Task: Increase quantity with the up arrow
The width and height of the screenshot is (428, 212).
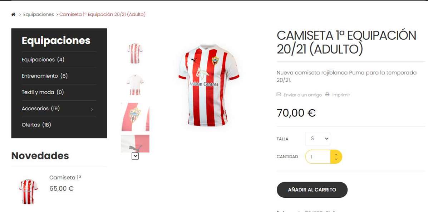Action: (336, 154)
